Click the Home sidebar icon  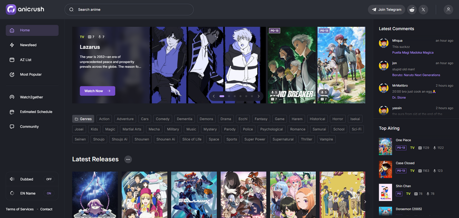tap(12, 30)
